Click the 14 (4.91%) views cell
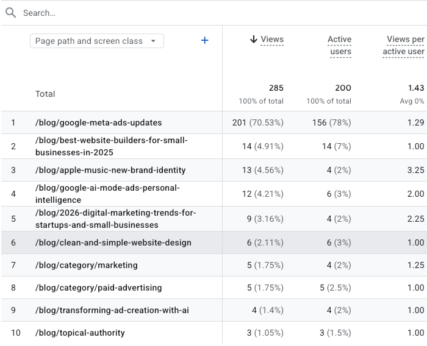Image resolution: width=427 pixels, height=346 pixels. coord(263,146)
